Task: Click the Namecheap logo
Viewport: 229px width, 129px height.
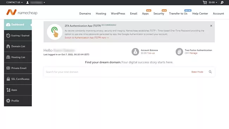Action: click(22, 12)
